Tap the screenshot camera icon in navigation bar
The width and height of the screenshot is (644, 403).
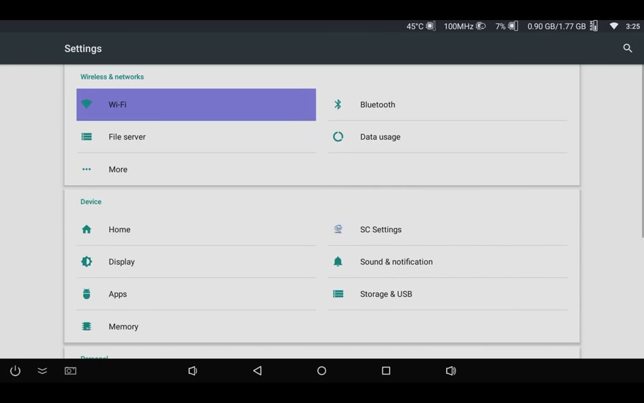click(70, 371)
